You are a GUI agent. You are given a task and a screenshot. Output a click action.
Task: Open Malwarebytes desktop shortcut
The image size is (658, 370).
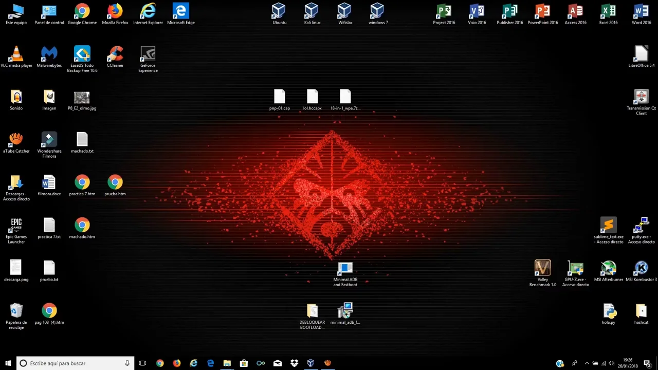pyautogui.click(x=49, y=55)
